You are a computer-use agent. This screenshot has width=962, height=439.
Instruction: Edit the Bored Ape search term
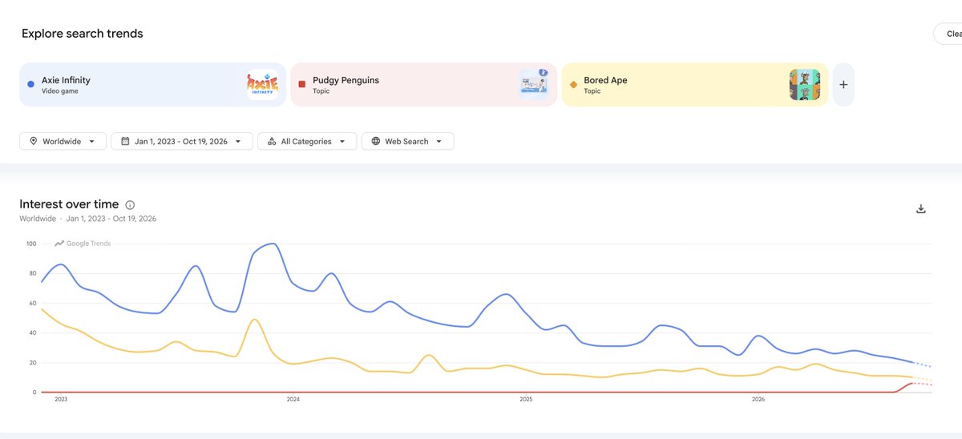point(695,85)
